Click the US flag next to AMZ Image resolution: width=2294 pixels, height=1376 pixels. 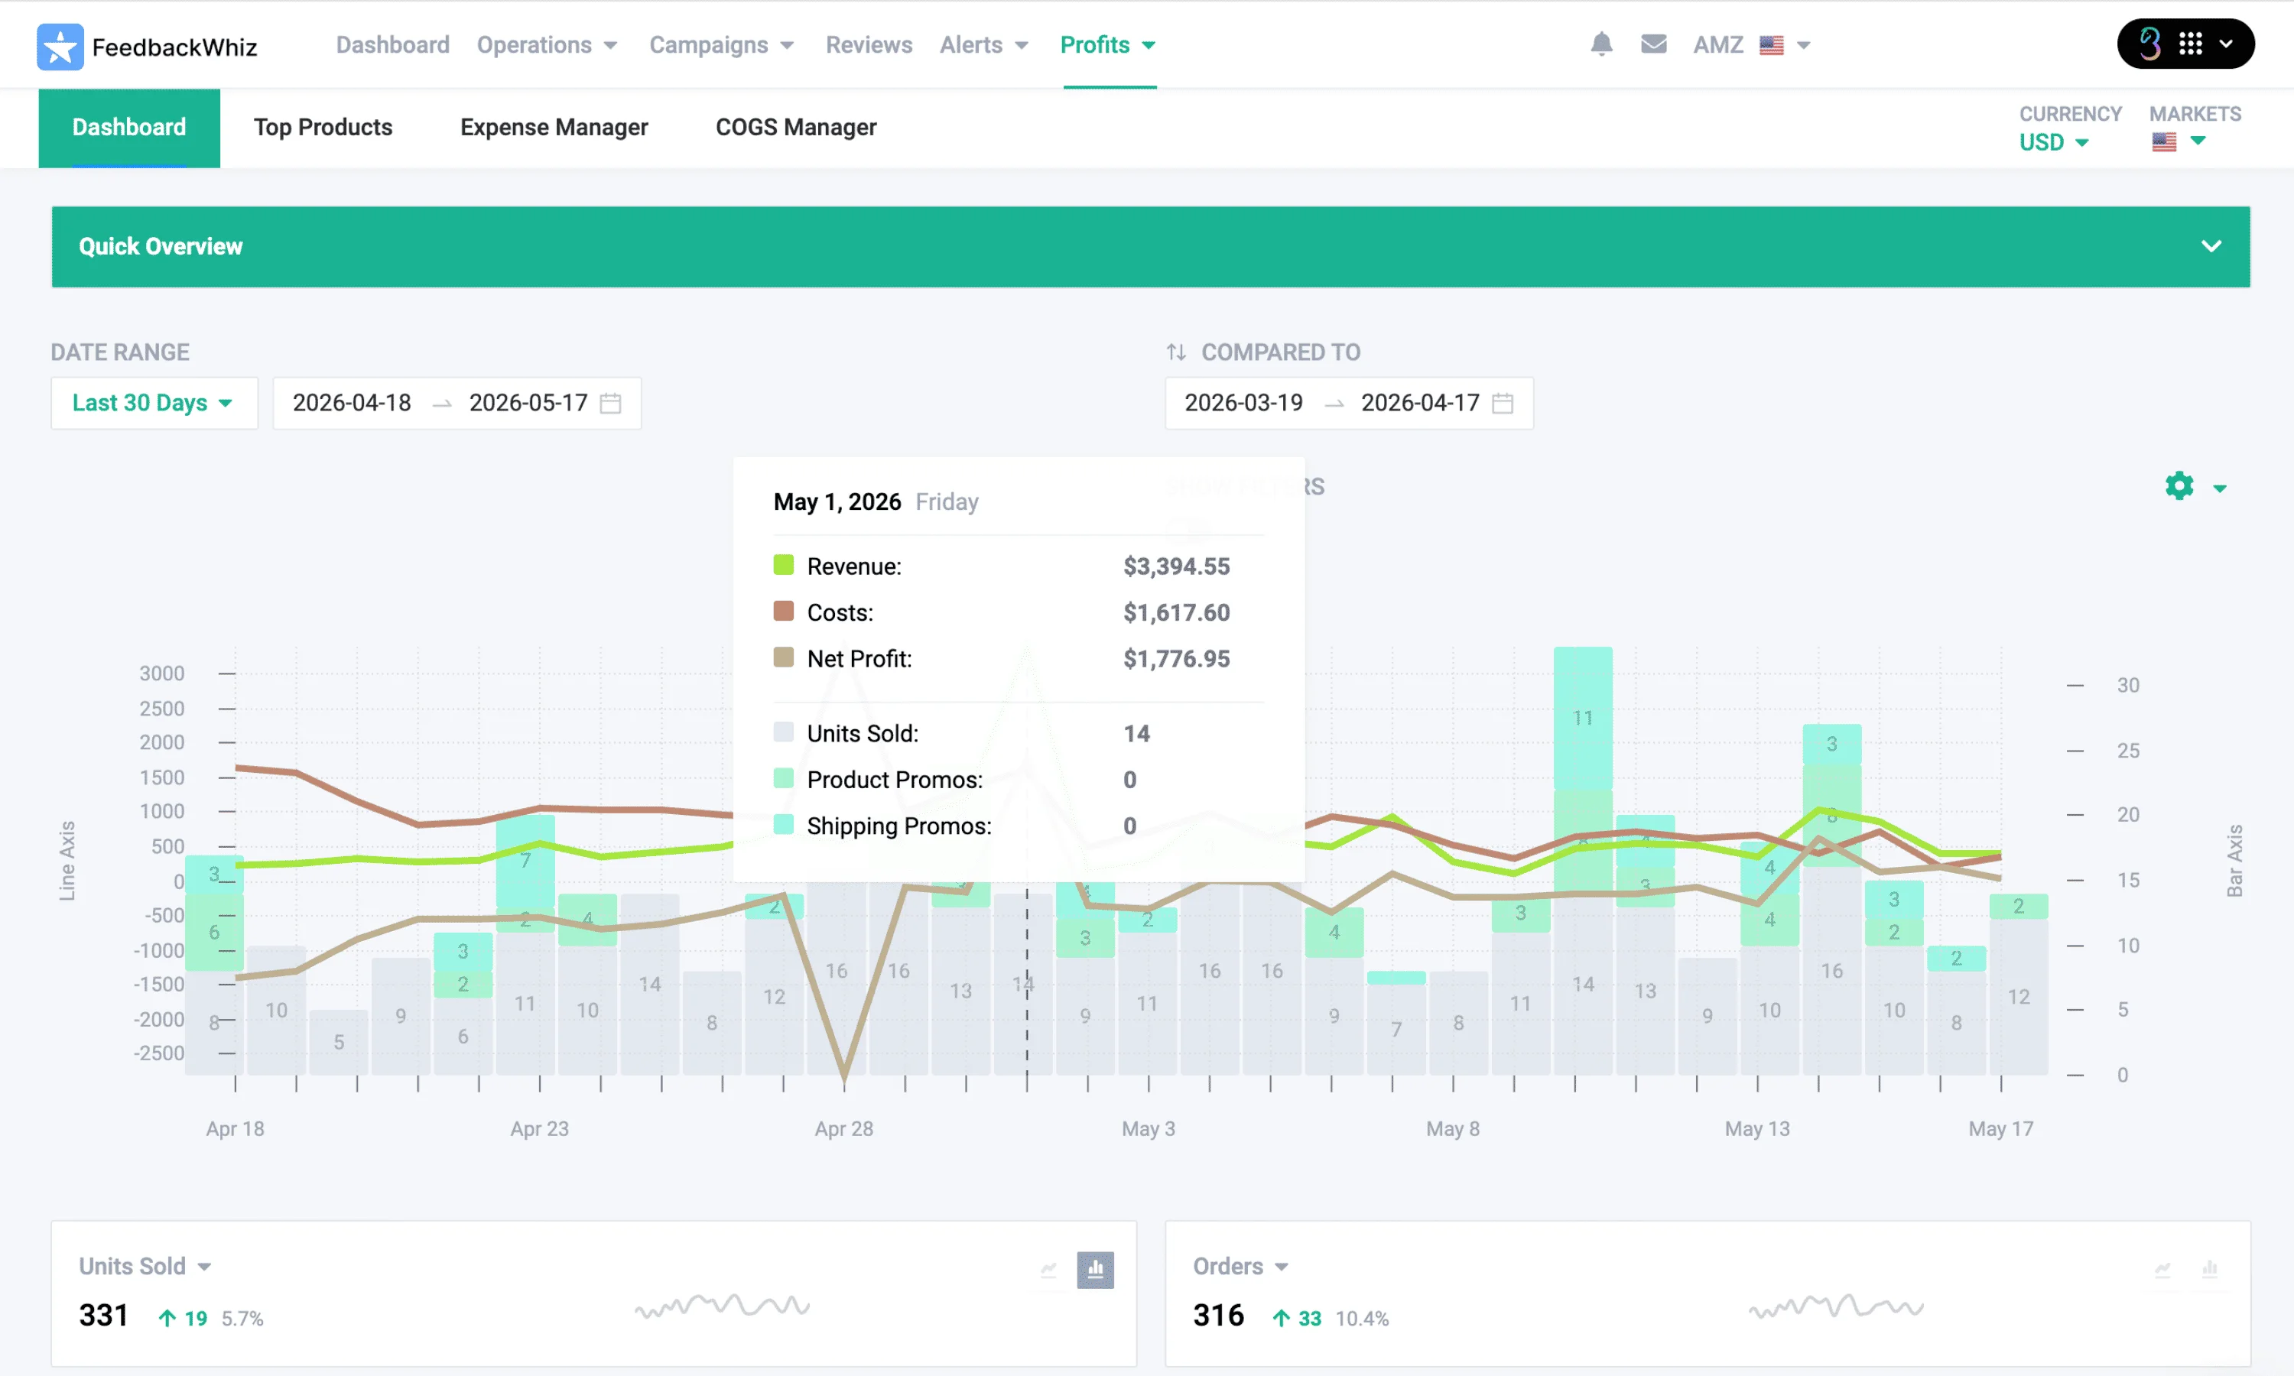tap(1771, 44)
